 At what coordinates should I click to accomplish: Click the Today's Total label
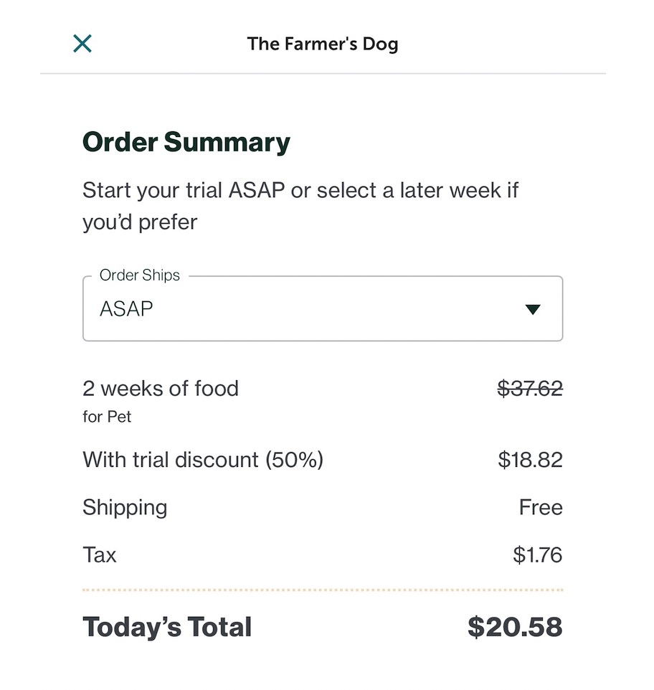(167, 627)
